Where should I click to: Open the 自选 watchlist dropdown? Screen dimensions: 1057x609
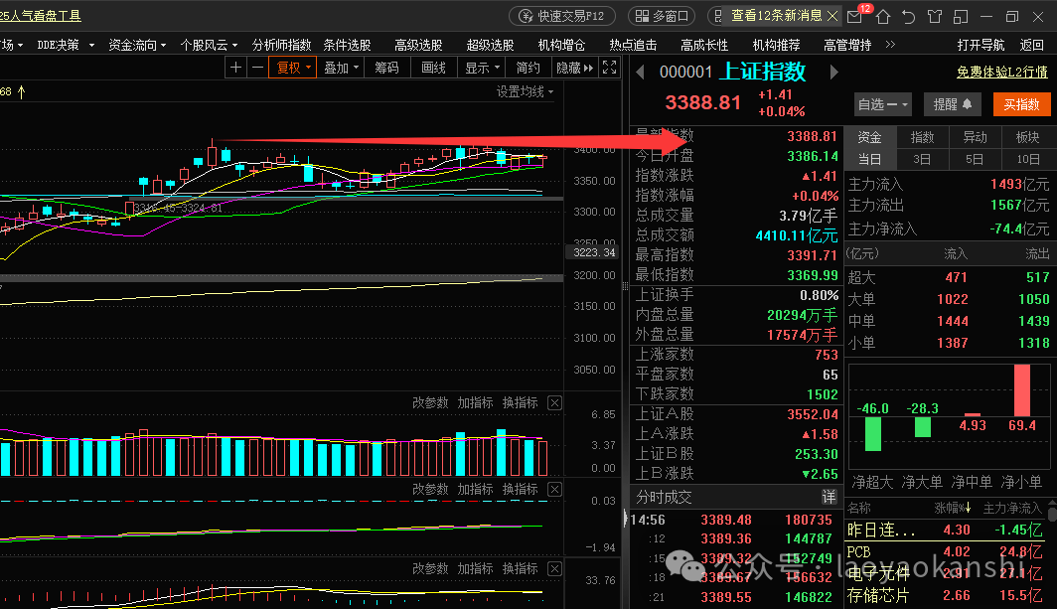click(882, 104)
